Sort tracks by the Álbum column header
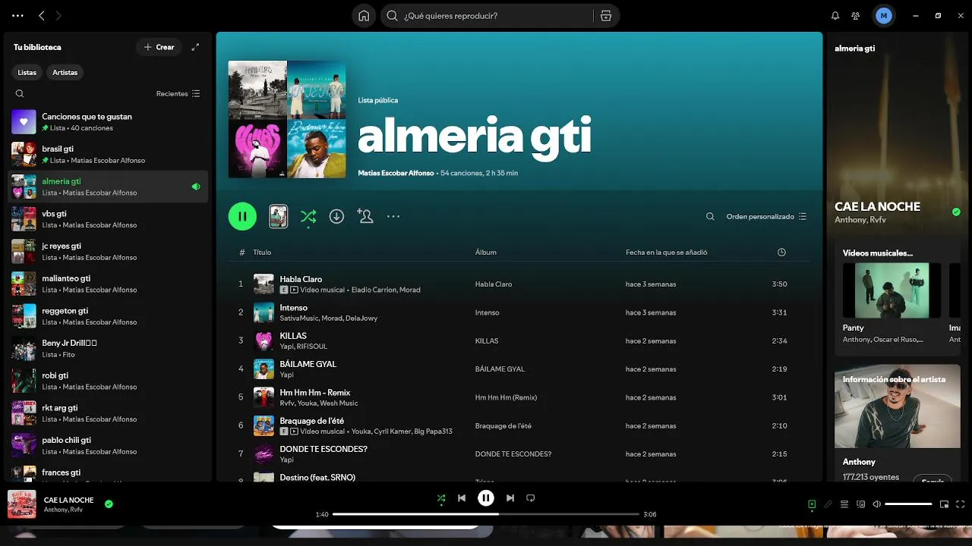This screenshot has width=972, height=546. tap(486, 253)
